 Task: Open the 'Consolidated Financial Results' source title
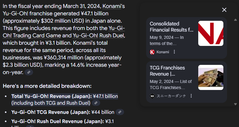point(172,27)
